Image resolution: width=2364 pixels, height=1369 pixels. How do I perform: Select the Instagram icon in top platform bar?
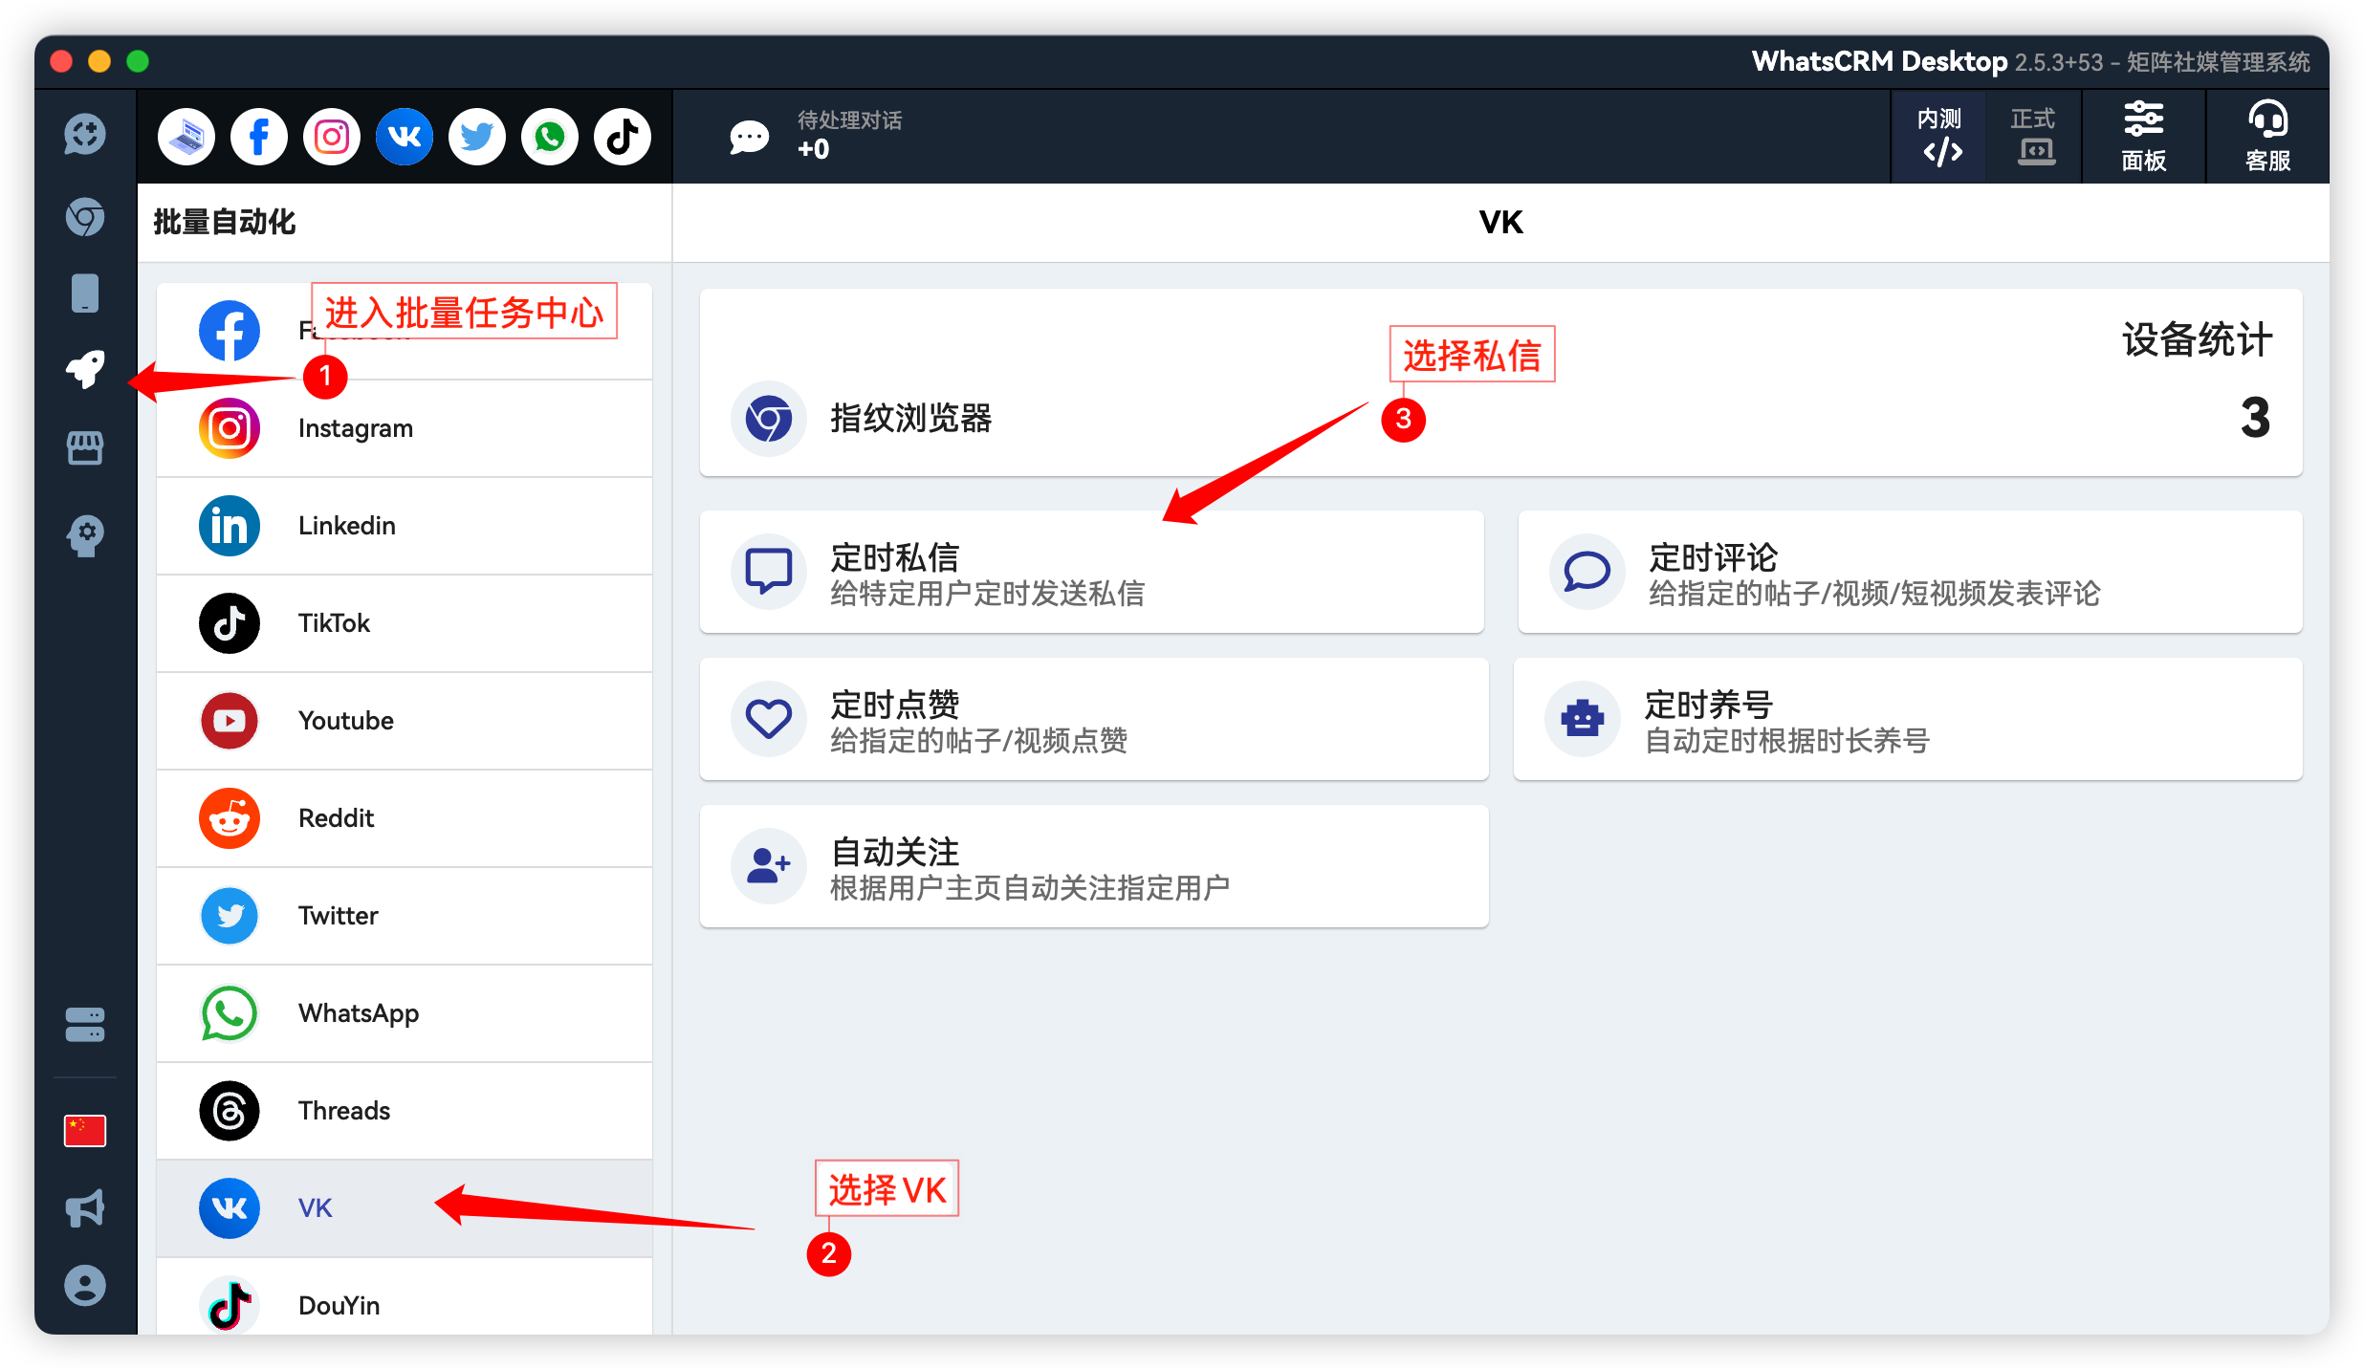coord(331,136)
